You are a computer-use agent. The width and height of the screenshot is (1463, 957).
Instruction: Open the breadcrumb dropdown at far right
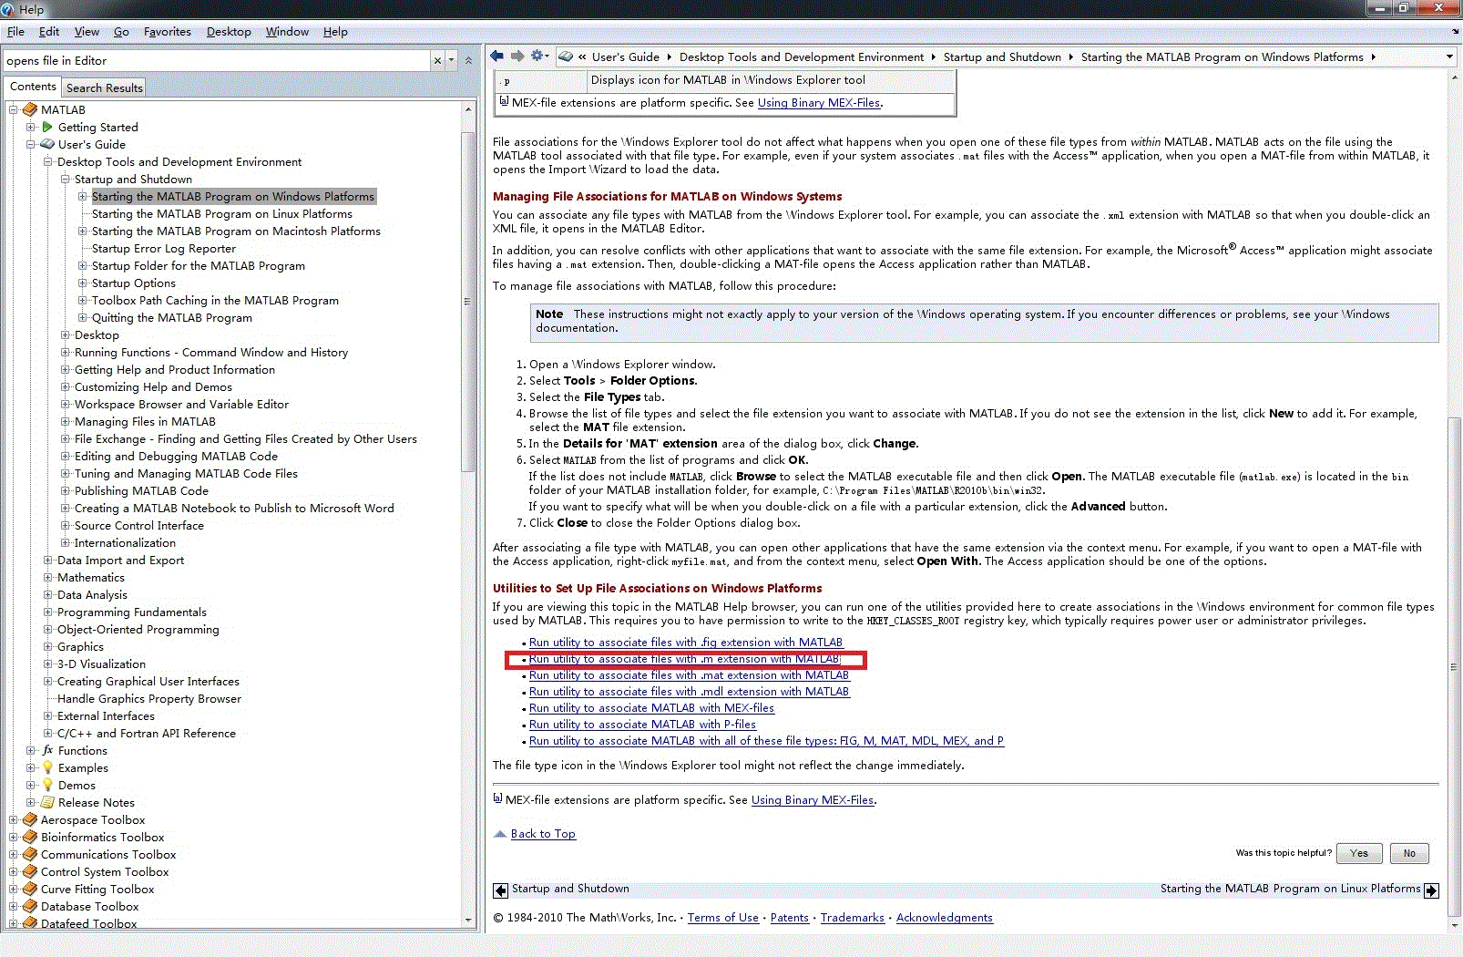coord(1449,57)
